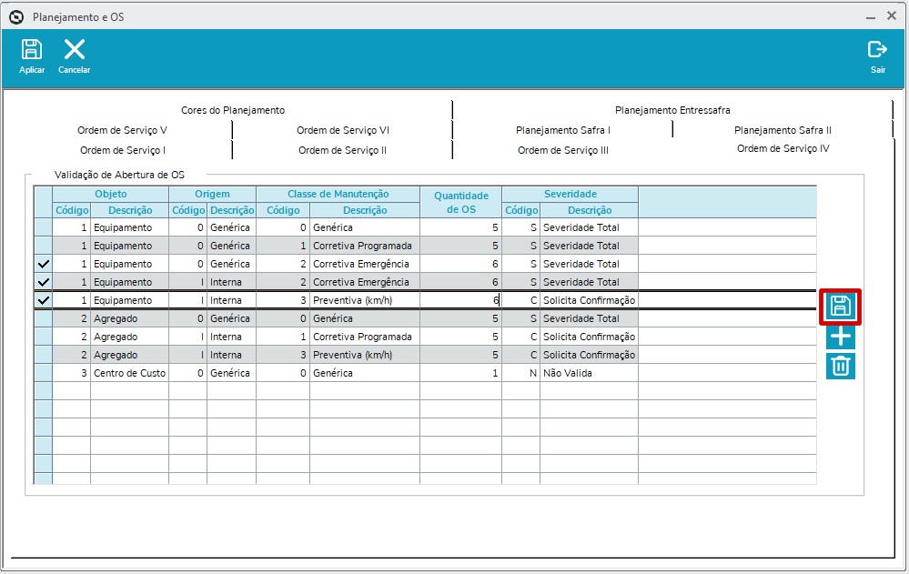This screenshot has width=909, height=574.
Task: Toggle row marker of Equipamento Preventiva (km/h) row
Action: (43, 300)
